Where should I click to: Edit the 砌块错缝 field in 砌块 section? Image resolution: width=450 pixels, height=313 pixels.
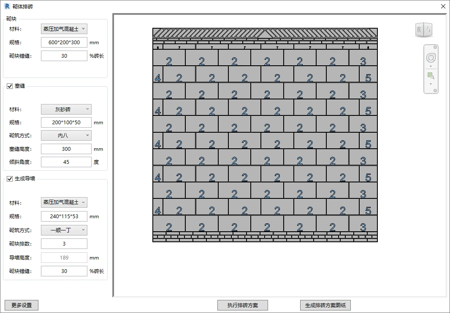click(64, 56)
